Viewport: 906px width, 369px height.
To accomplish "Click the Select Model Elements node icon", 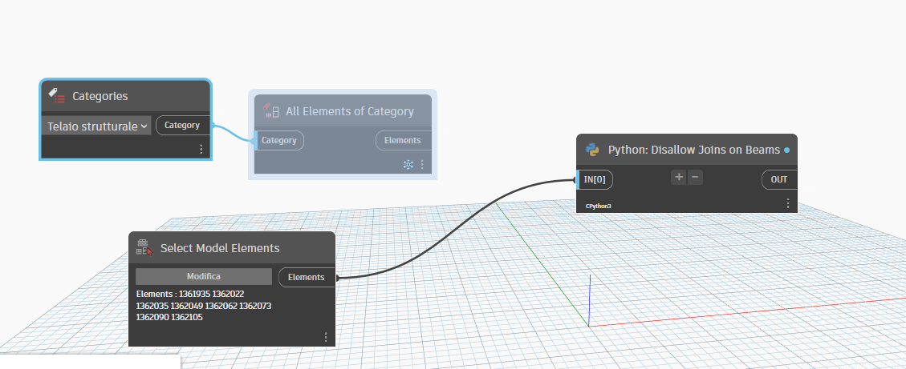I will [x=144, y=247].
